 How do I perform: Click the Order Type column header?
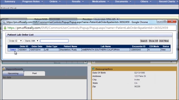tap(51, 46)
